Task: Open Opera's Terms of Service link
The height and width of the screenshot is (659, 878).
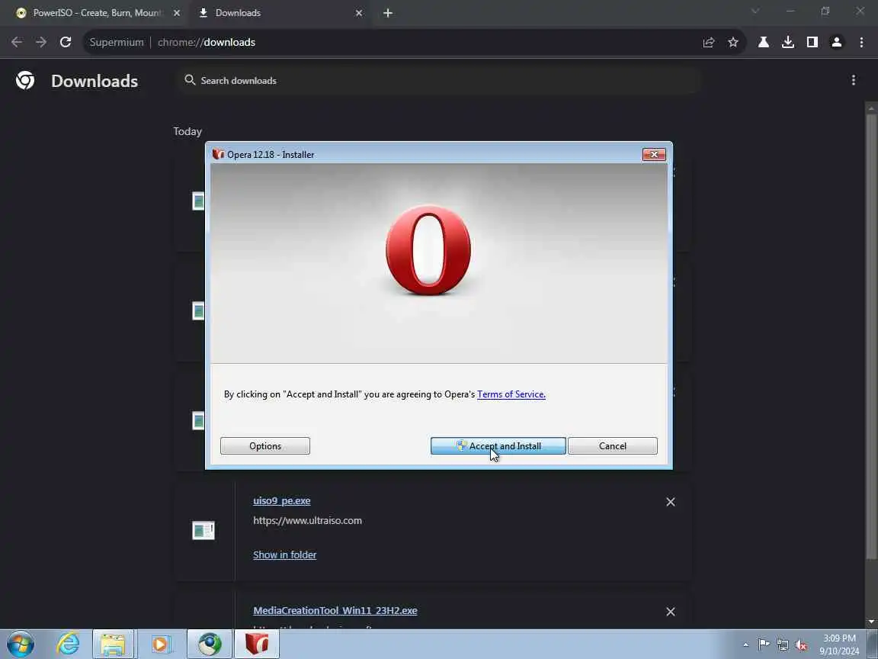Action: [511, 394]
